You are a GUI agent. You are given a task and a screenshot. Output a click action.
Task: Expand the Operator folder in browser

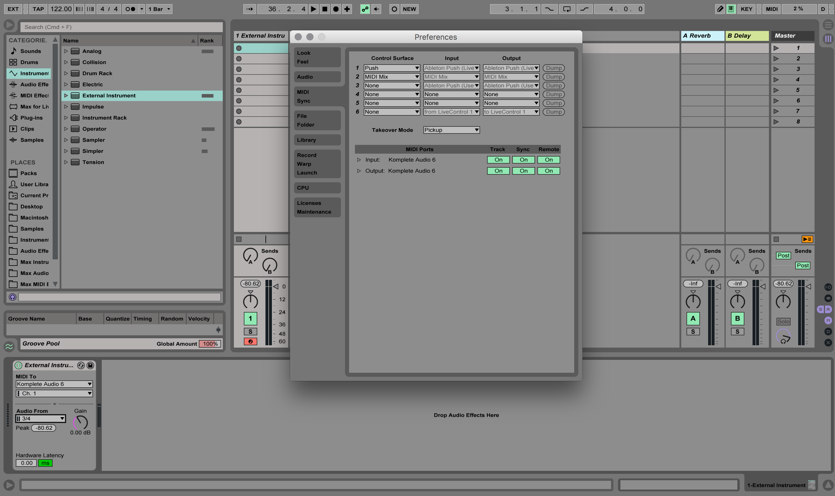[66, 129]
